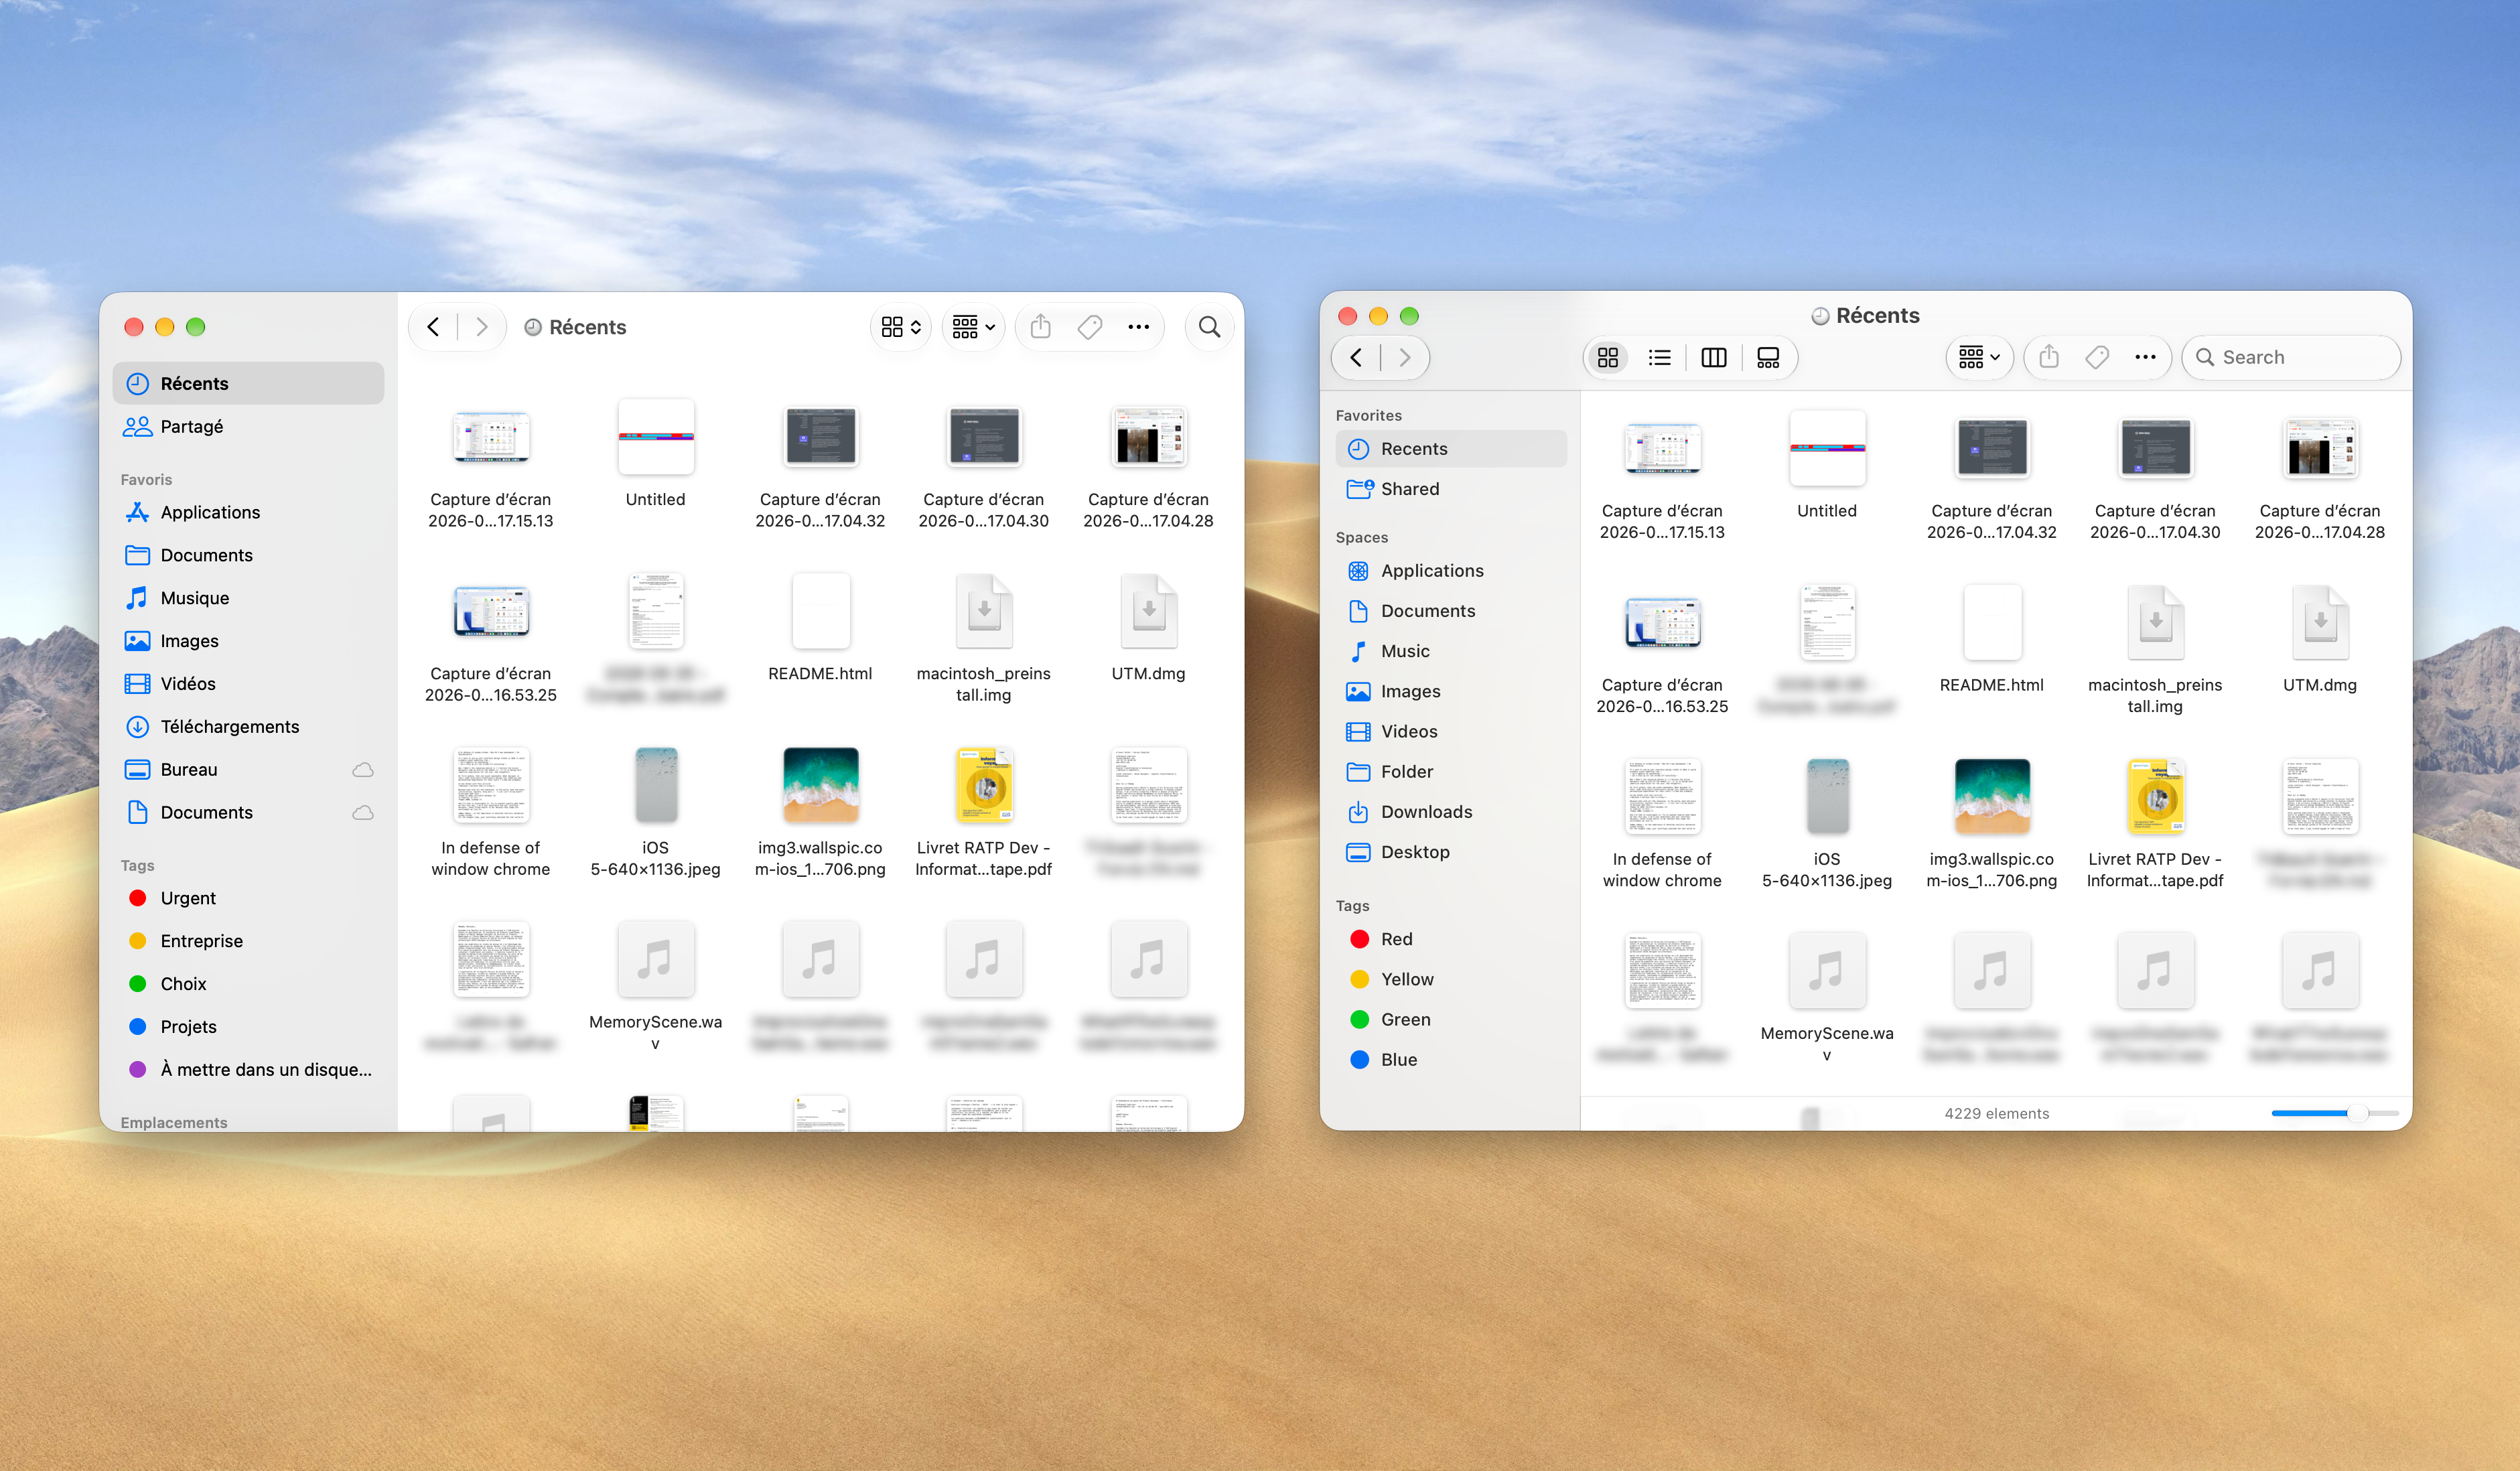Screen dimensions: 2520x1471
Task: Switch right window to gallery view
Action: pos(1768,357)
